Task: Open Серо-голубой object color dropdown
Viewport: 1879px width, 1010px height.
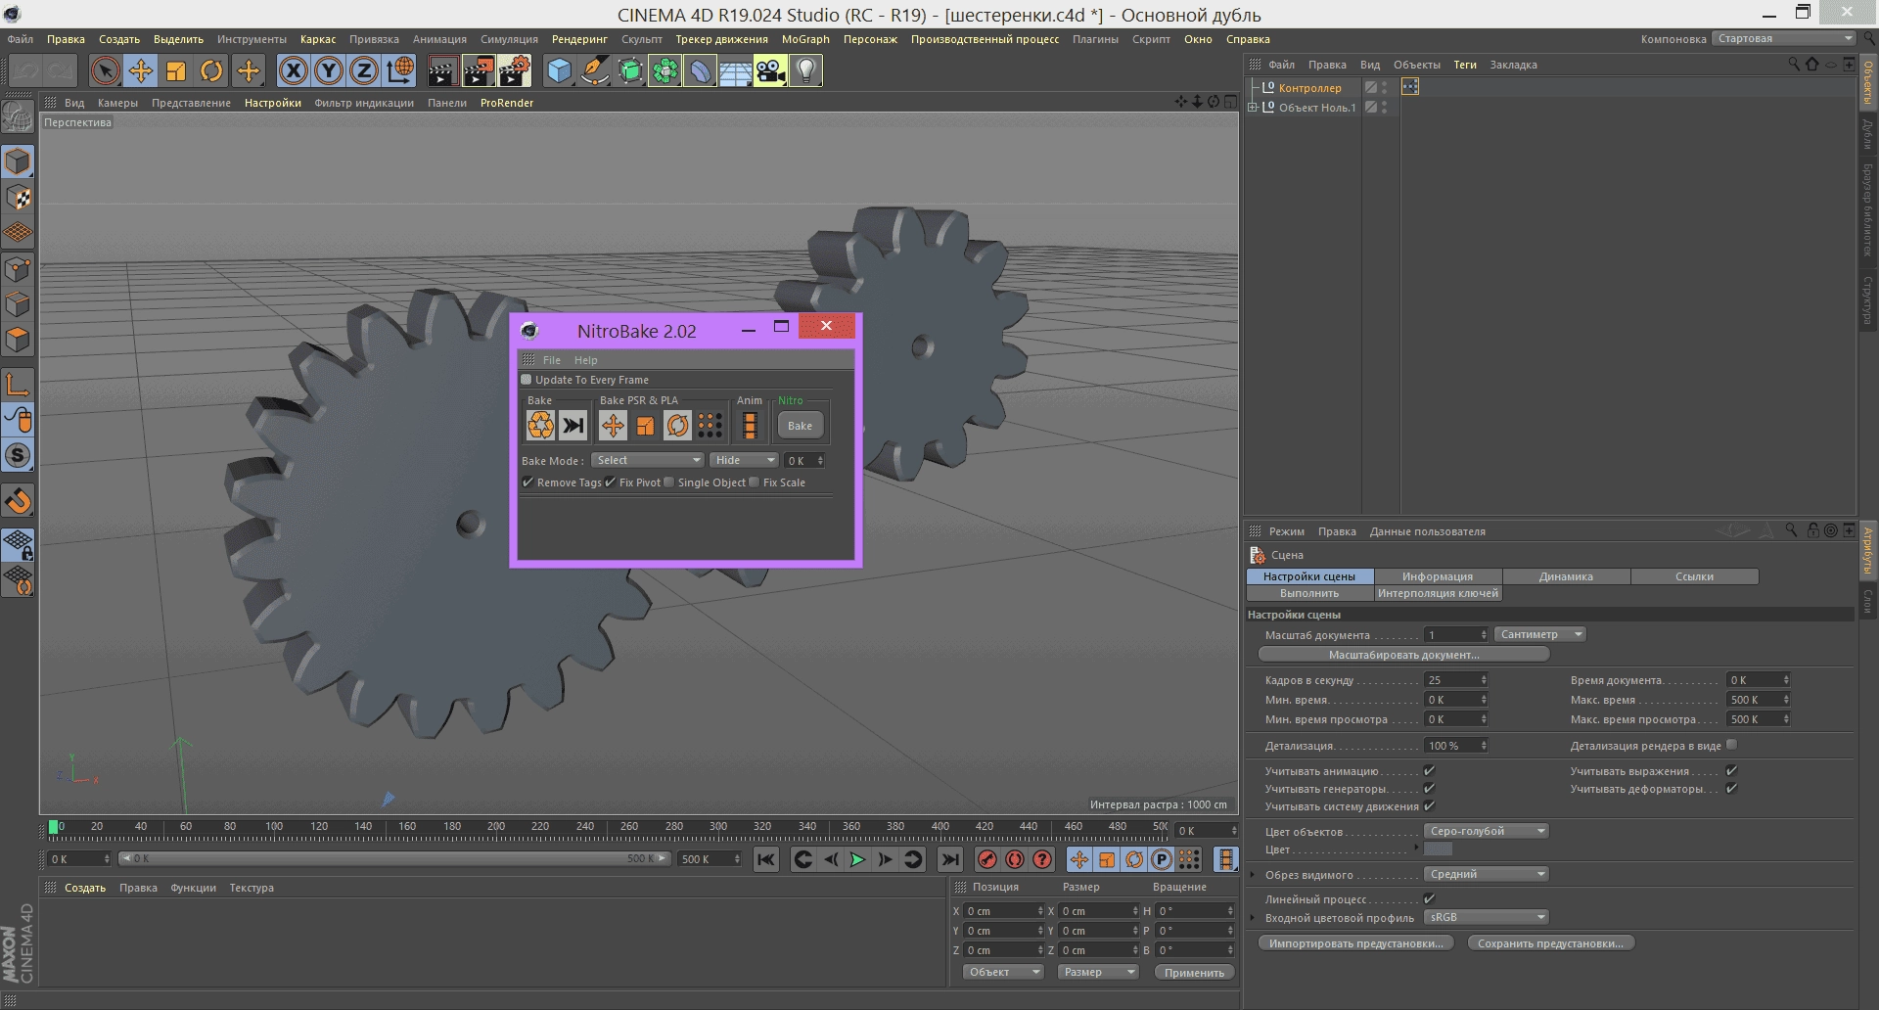Action: tap(1486, 831)
